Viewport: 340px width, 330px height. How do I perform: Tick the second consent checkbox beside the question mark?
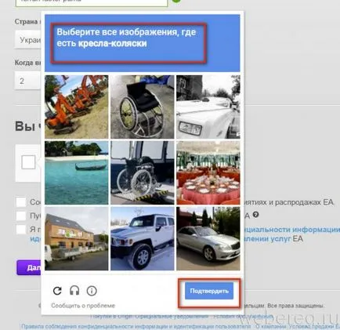pyautogui.click(x=21, y=216)
